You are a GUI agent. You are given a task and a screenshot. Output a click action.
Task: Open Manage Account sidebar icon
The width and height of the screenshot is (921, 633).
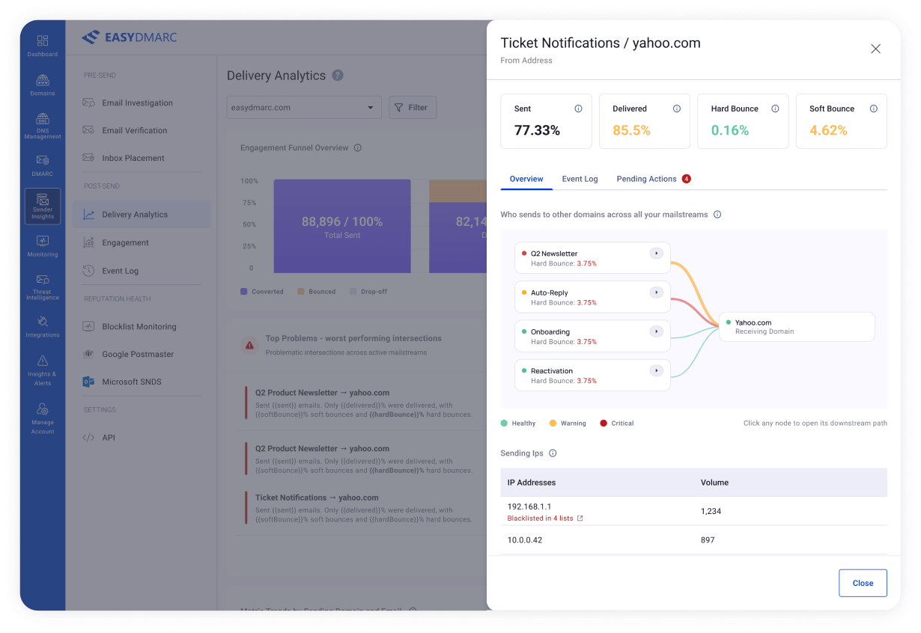point(43,418)
